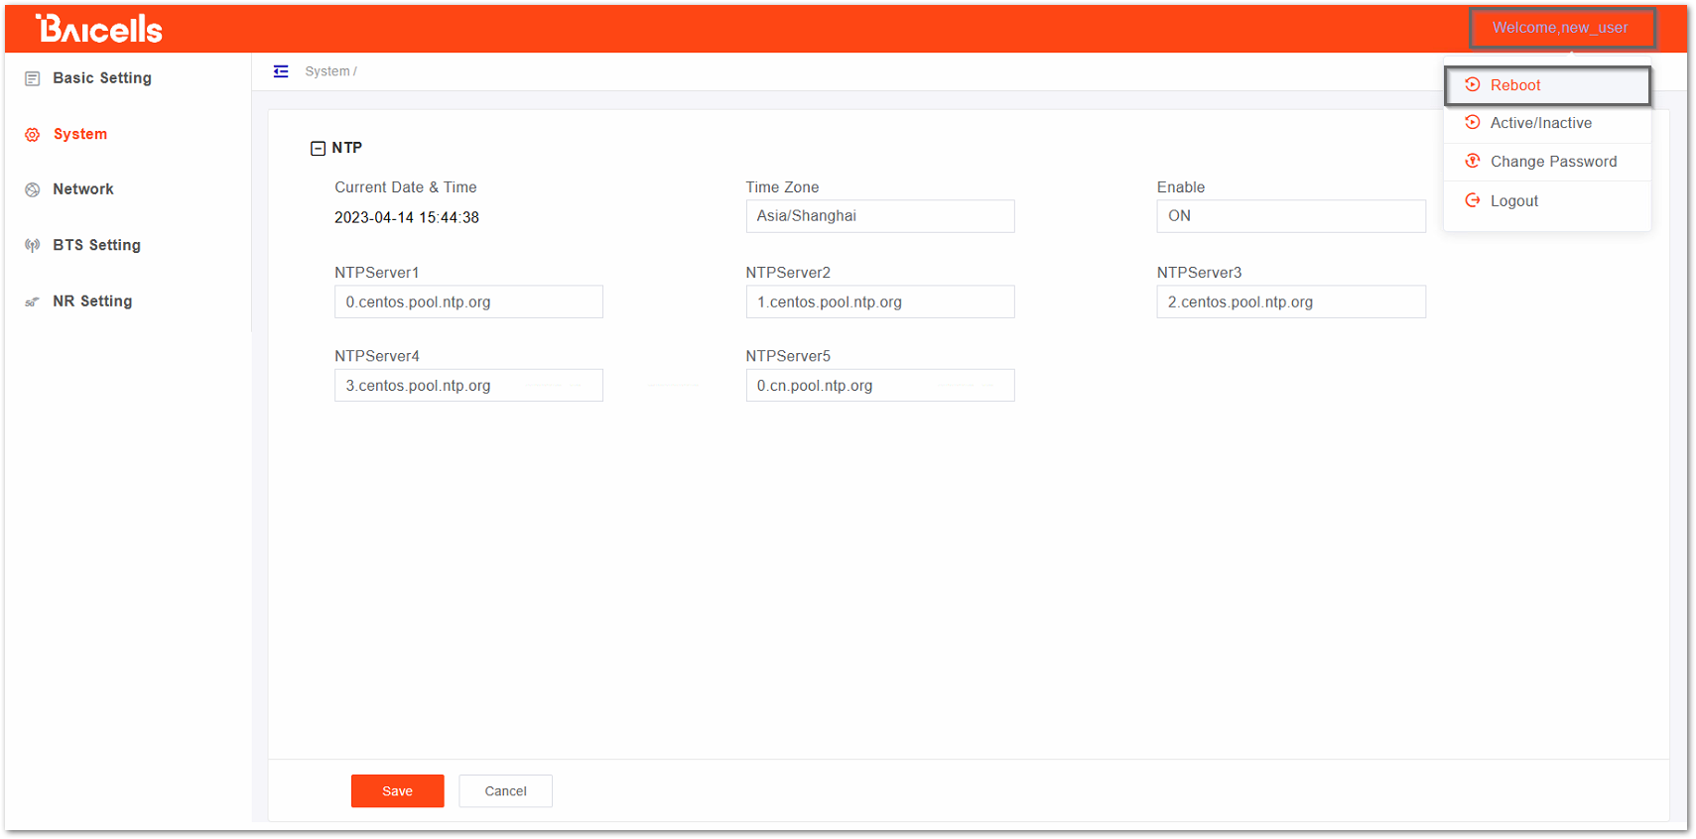Edit the NTPServer3 field

coord(1291,301)
